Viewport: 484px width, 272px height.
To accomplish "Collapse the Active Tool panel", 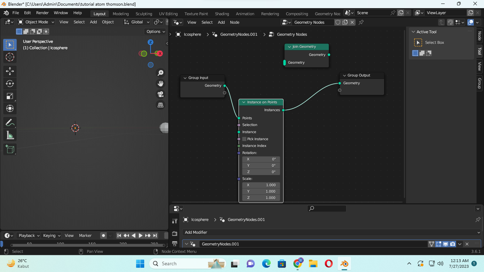I will pyautogui.click(x=413, y=32).
